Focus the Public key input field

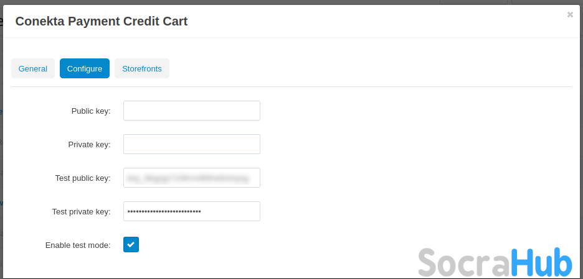(x=192, y=111)
